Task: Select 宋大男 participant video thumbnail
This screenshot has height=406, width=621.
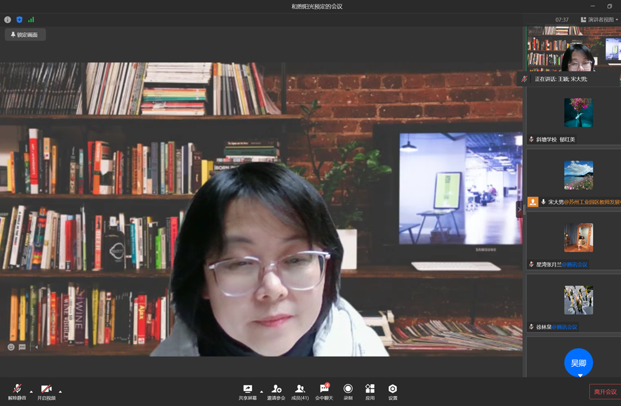Action: 578,175
